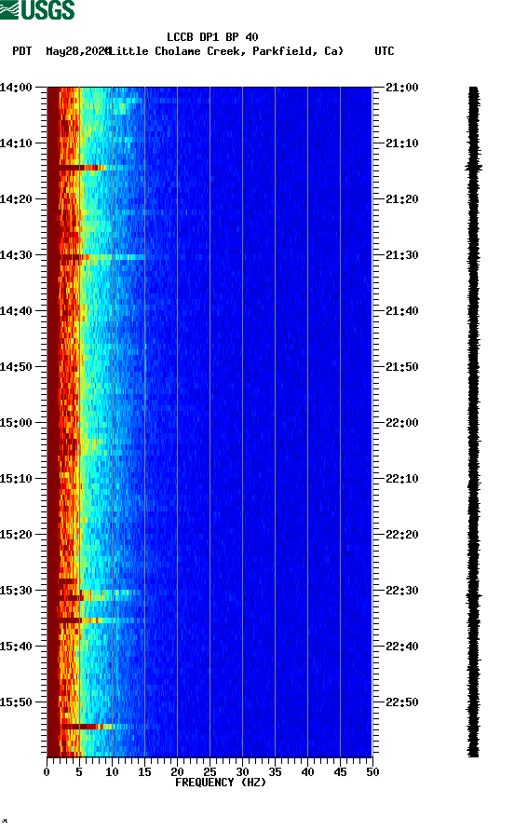Click the 15:20 PDT time label

(x=16, y=535)
